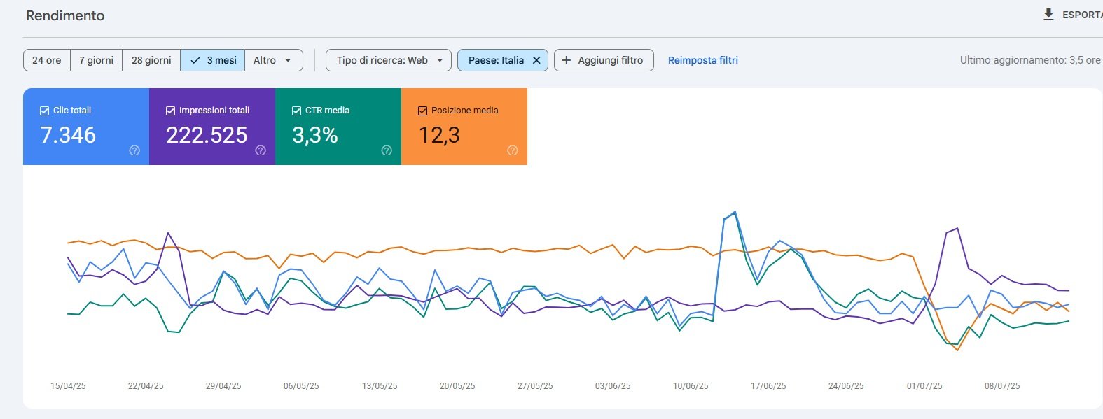Screen dimensions: 1103x419
Task: Open help icon on Clic totali card
Action: point(134,150)
